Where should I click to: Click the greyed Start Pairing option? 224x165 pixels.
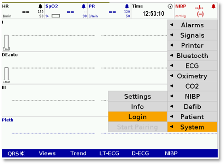pyautogui.click(x=138, y=127)
